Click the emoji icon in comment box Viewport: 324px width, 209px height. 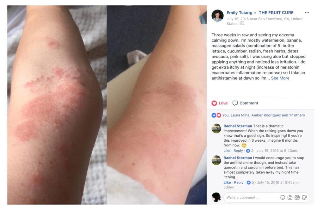click(x=283, y=197)
